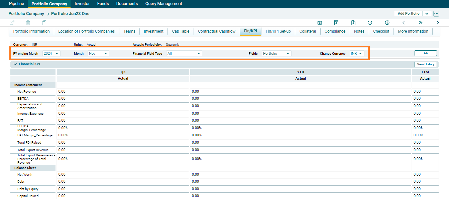The height and width of the screenshot is (199, 449).
Task: Switch to the Cap Table tab
Action: [x=181, y=31]
